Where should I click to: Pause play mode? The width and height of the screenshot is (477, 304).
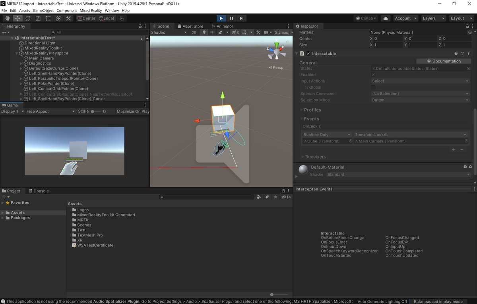[231, 18]
